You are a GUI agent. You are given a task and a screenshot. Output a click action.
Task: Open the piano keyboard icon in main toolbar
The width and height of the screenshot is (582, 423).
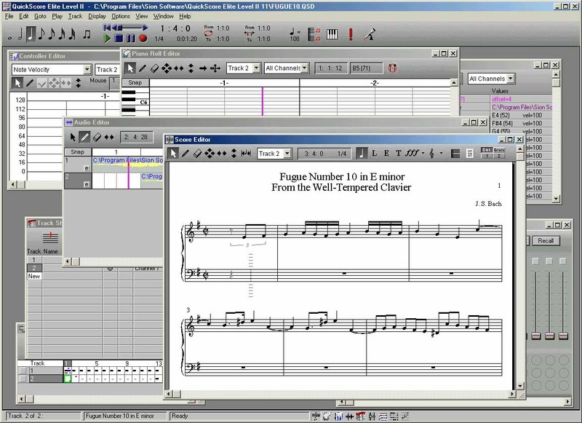coord(332,33)
